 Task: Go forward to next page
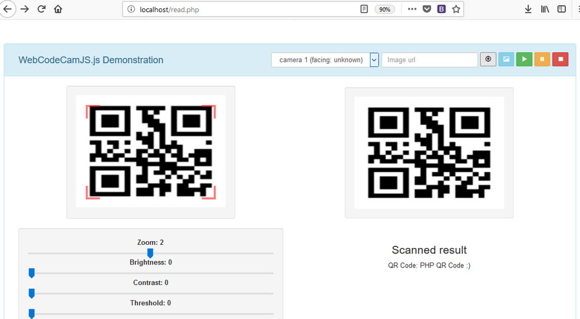tap(24, 9)
